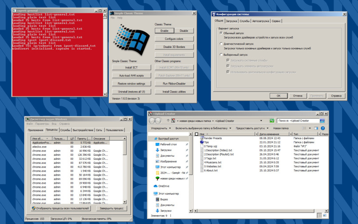358x224 pixels.
Task: Open OneDrive in the navigation pane
Action: 164,186
